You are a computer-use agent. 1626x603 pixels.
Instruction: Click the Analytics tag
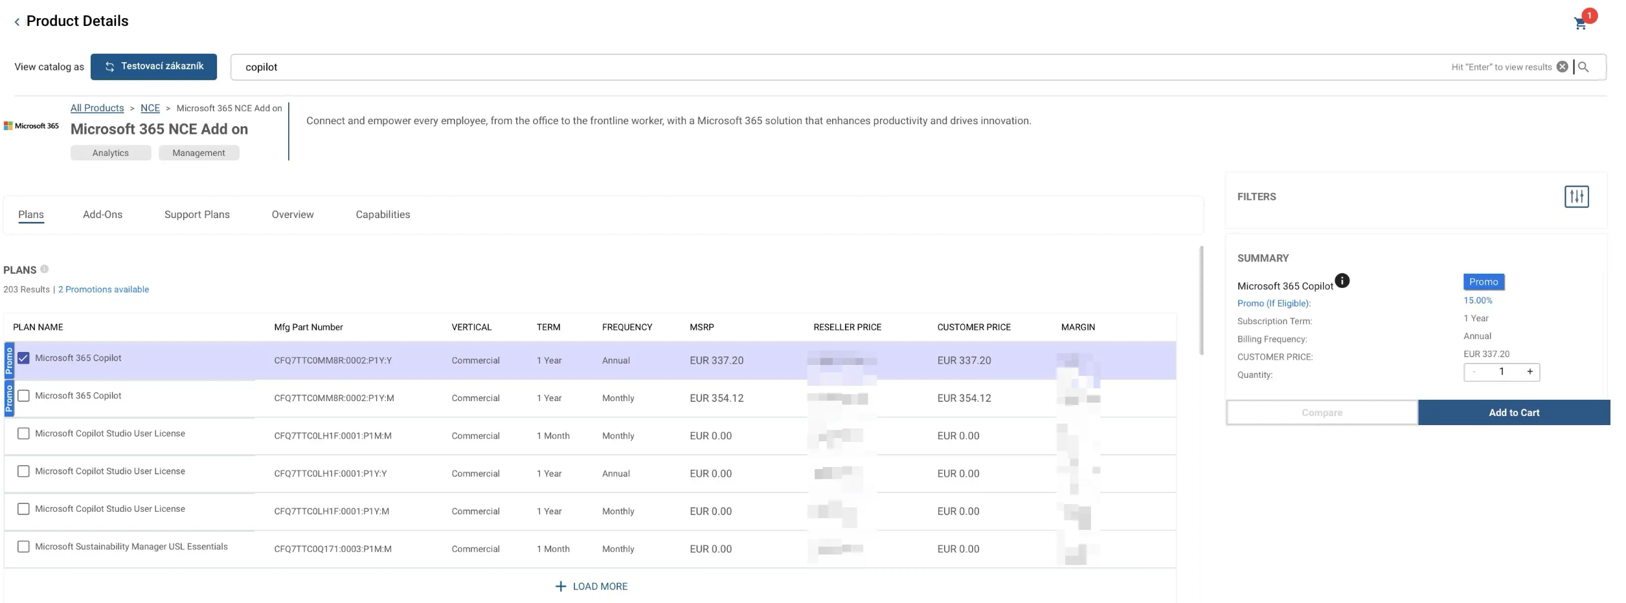[111, 153]
